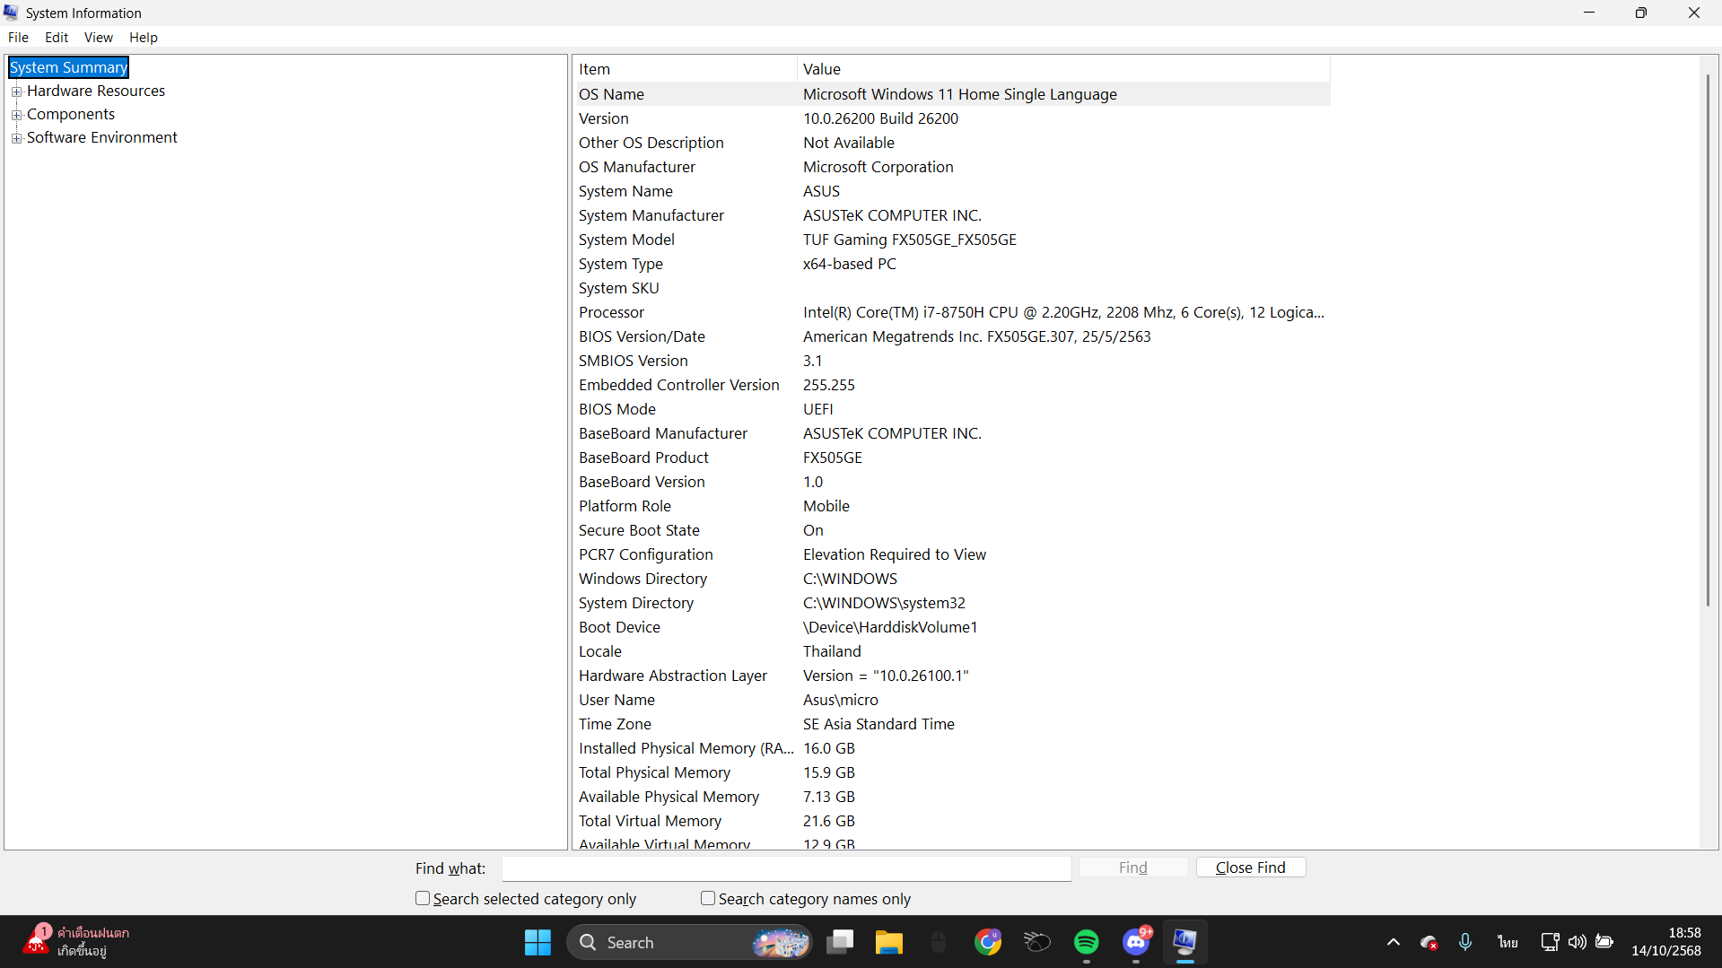This screenshot has width=1722, height=968.
Task: Expand the Components node
Action: [16, 115]
